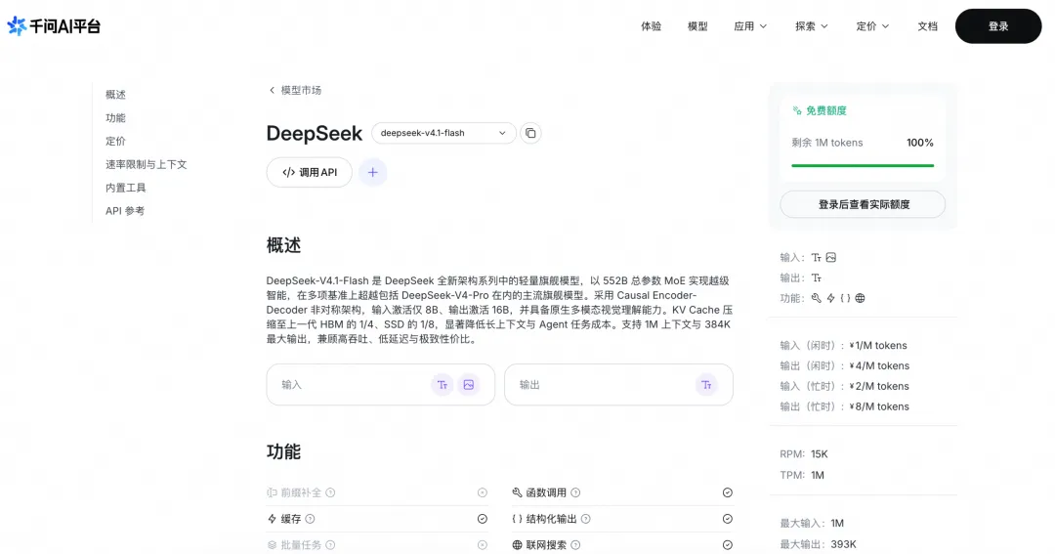
Task: Click the text icon in sidebar 输出 row
Action: tap(816, 278)
